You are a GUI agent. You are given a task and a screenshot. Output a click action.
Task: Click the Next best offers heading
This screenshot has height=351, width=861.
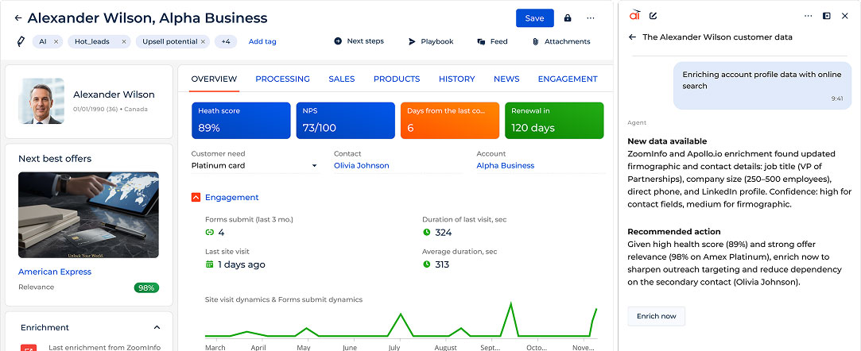(55, 159)
